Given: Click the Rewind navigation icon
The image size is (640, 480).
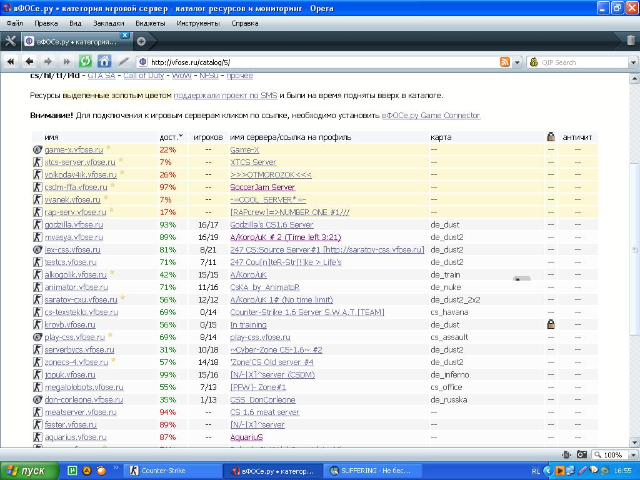Looking at the screenshot, I should point(11,61).
